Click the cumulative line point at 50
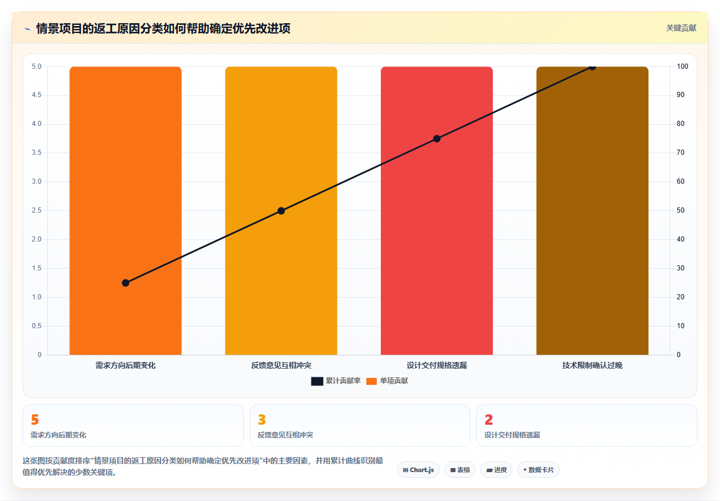This screenshot has height=501, width=720. click(x=281, y=210)
